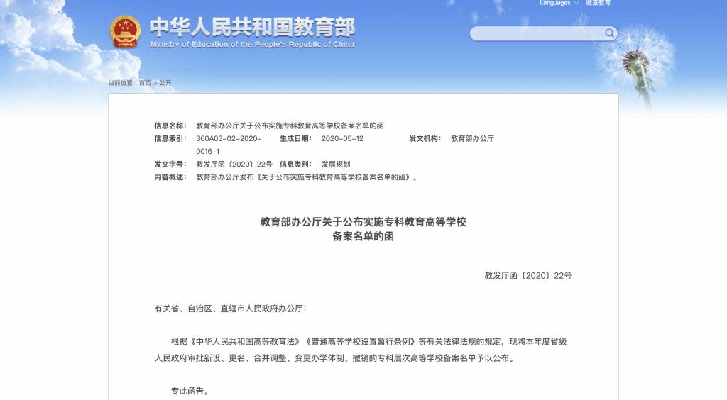The width and height of the screenshot is (727, 400).
Task: Focus the site search input field
Action: [x=543, y=33]
